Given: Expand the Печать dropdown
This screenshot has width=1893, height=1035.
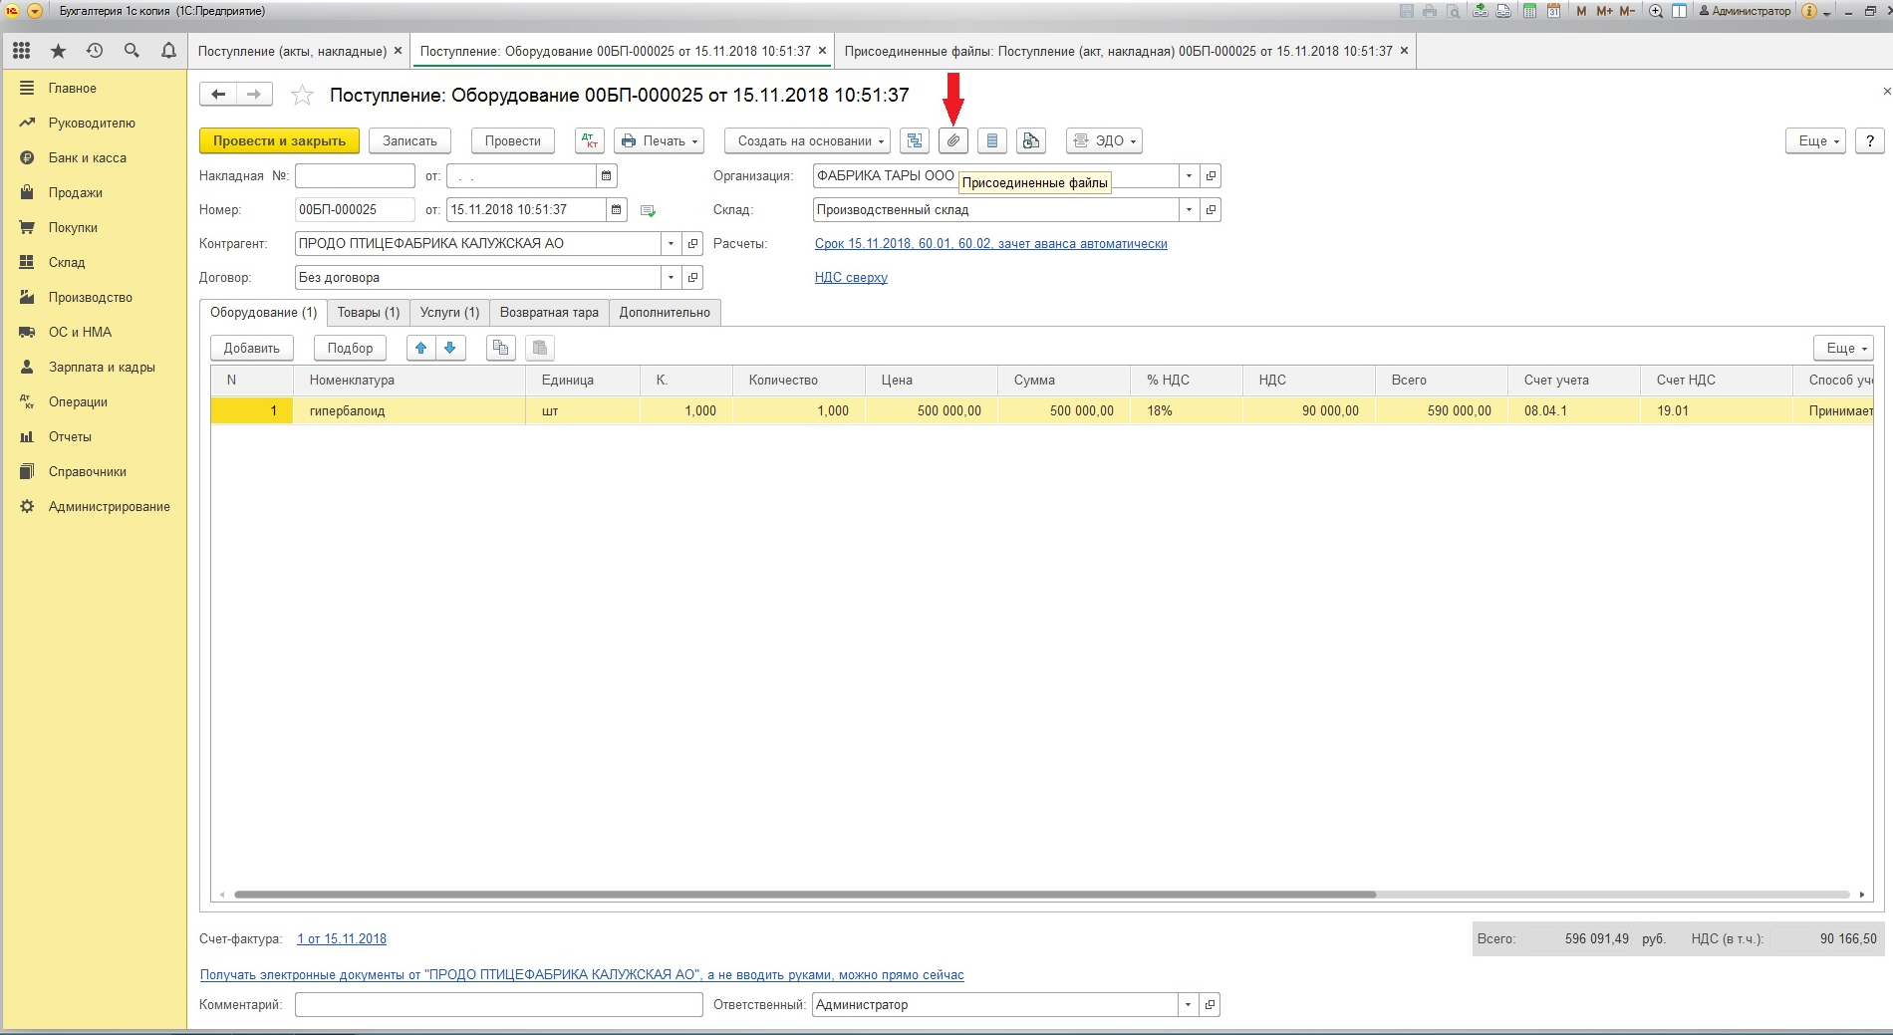Looking at the screenshot, I should pos(660,140).
